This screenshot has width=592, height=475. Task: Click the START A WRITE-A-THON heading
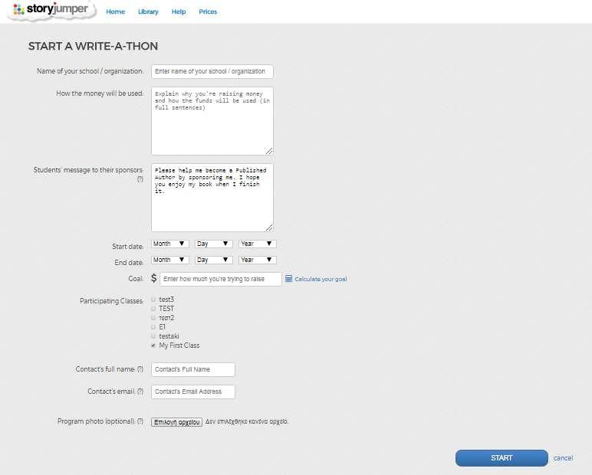(93, 46)
